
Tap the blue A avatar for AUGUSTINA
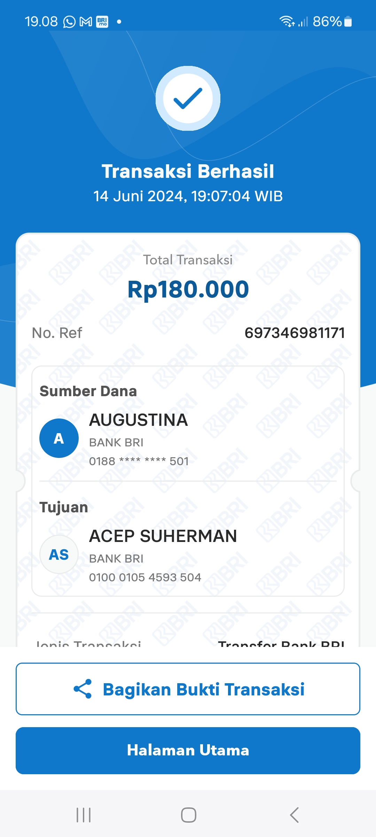pyautogui.click(x=59, y=438)
